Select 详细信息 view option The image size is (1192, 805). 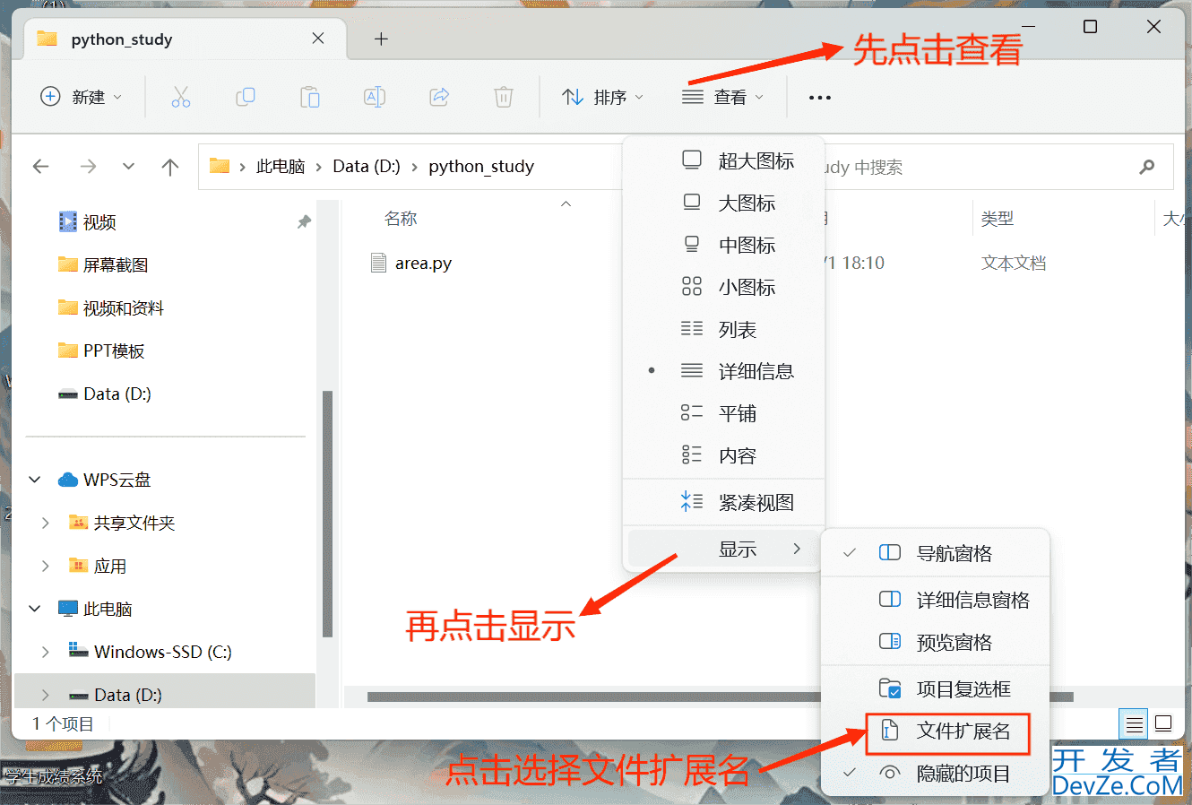pyautogui.click(x=723, y=371)
